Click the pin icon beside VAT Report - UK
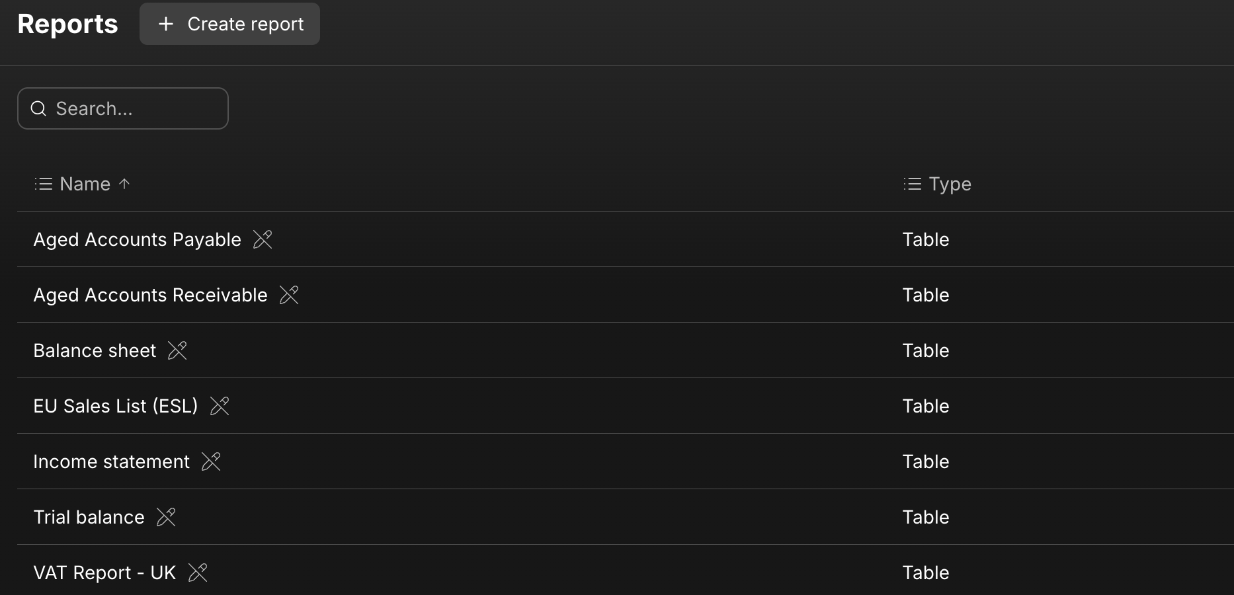The width and height of the screenshot is (1234, 595). [198, 573]
